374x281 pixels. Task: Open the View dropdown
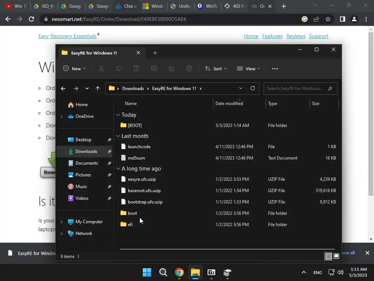point(248,68)
